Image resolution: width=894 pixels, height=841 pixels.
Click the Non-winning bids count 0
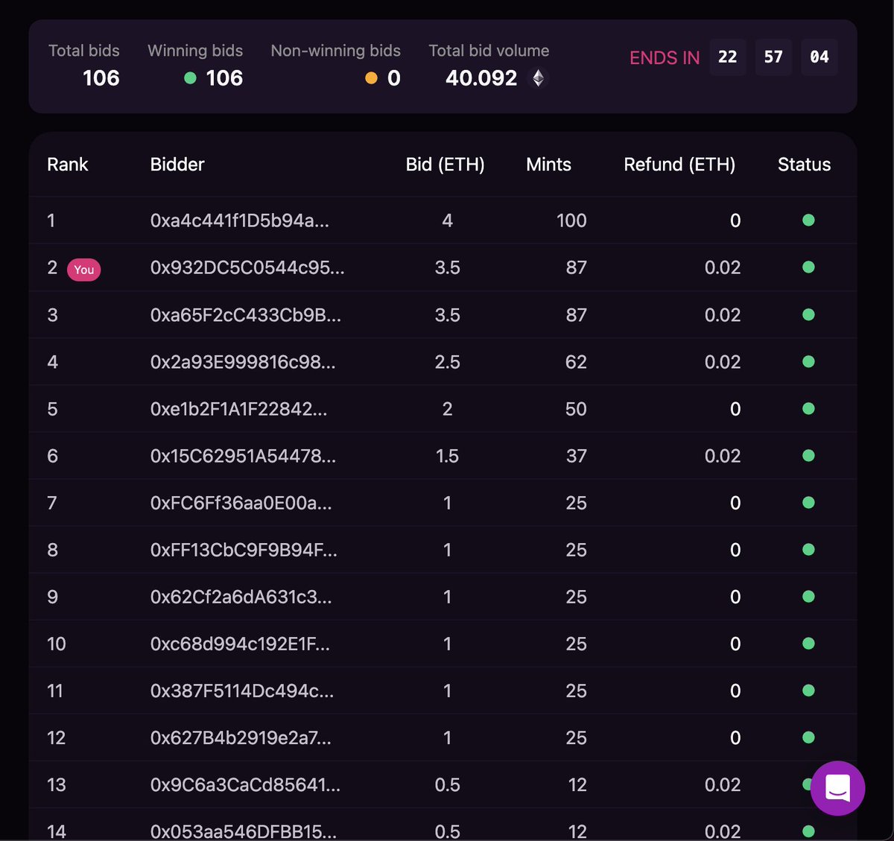click(x=394, y=78)
